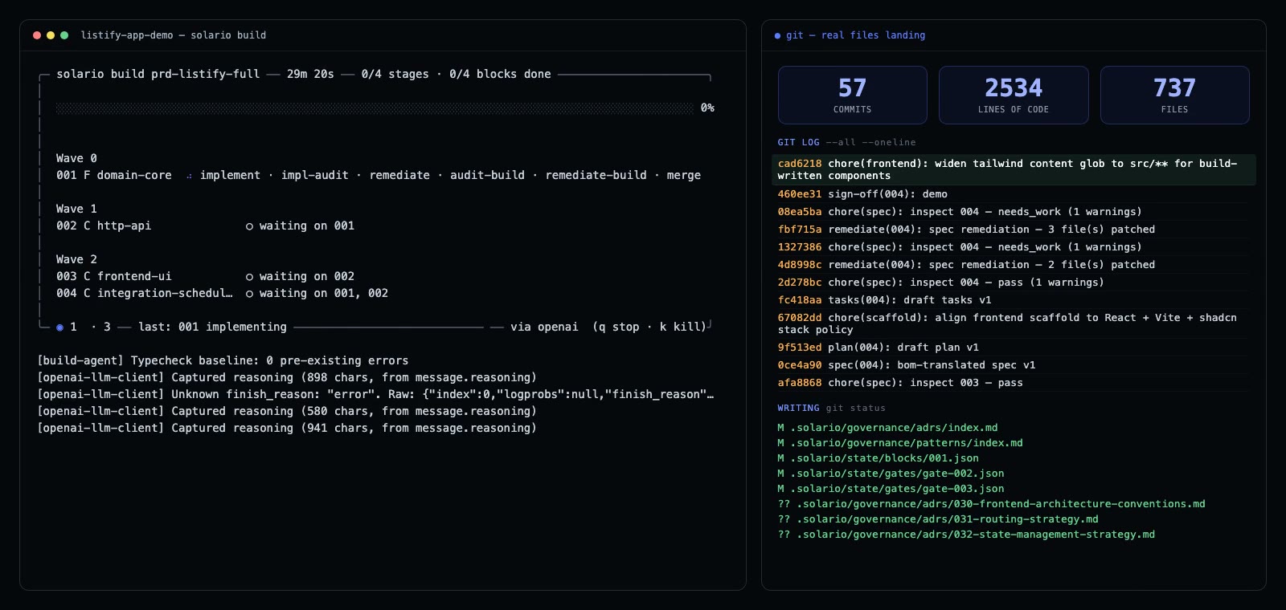
Task: Select commit 1327386 inspect 004 needs_work
Action: click(1014, 247)
